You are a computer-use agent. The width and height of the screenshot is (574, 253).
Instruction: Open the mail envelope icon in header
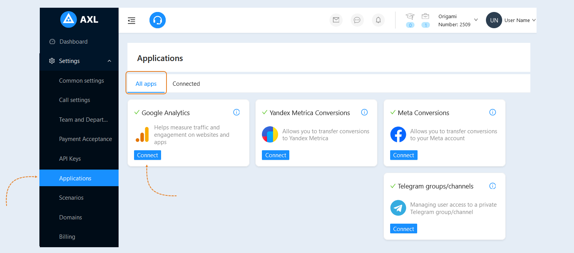(x=336, y=20)
